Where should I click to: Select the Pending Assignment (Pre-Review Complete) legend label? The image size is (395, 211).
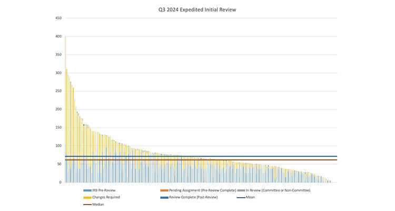(202, 190)
